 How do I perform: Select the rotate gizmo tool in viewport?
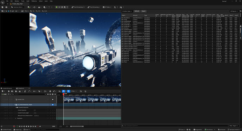coord(11,11)
